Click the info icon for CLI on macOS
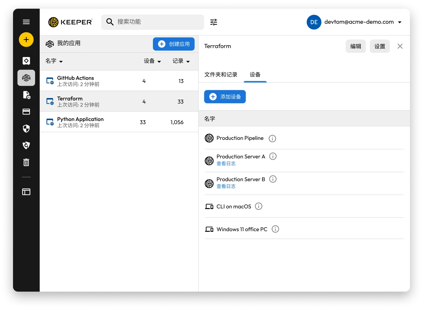Screen dimensions: 423x309 tap(259, 206)
